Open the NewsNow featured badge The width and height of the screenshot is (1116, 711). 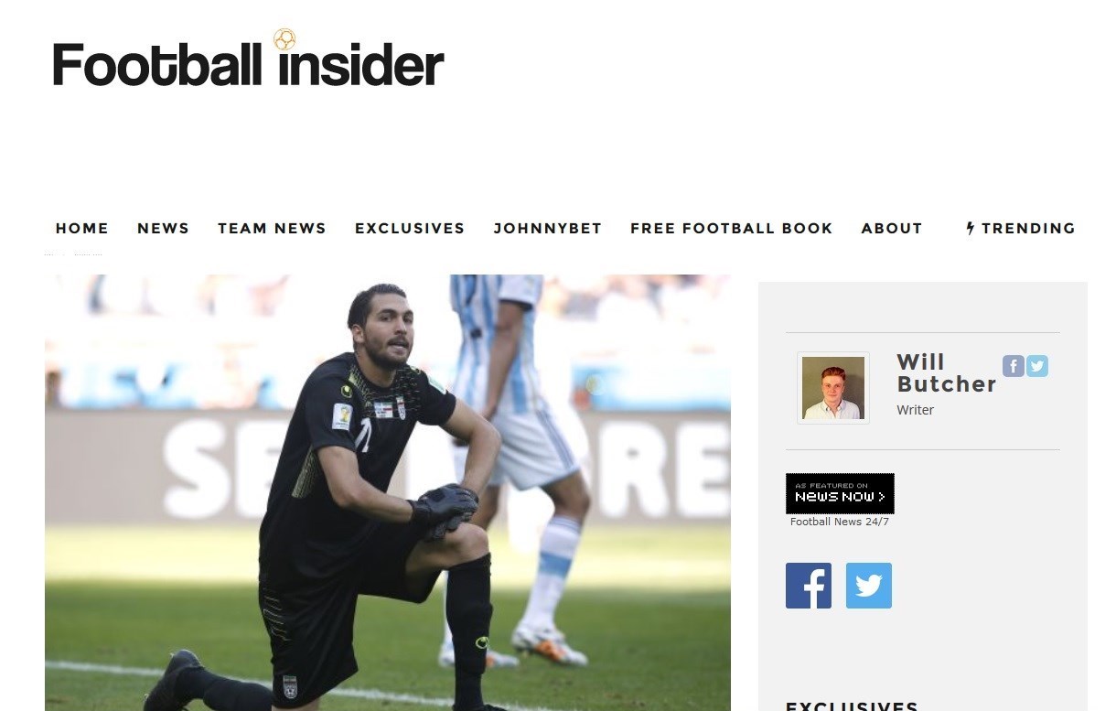pos(840,493)
